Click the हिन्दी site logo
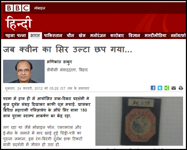Image resolution: width=187 pixels, height=150 pixels. 19,23
